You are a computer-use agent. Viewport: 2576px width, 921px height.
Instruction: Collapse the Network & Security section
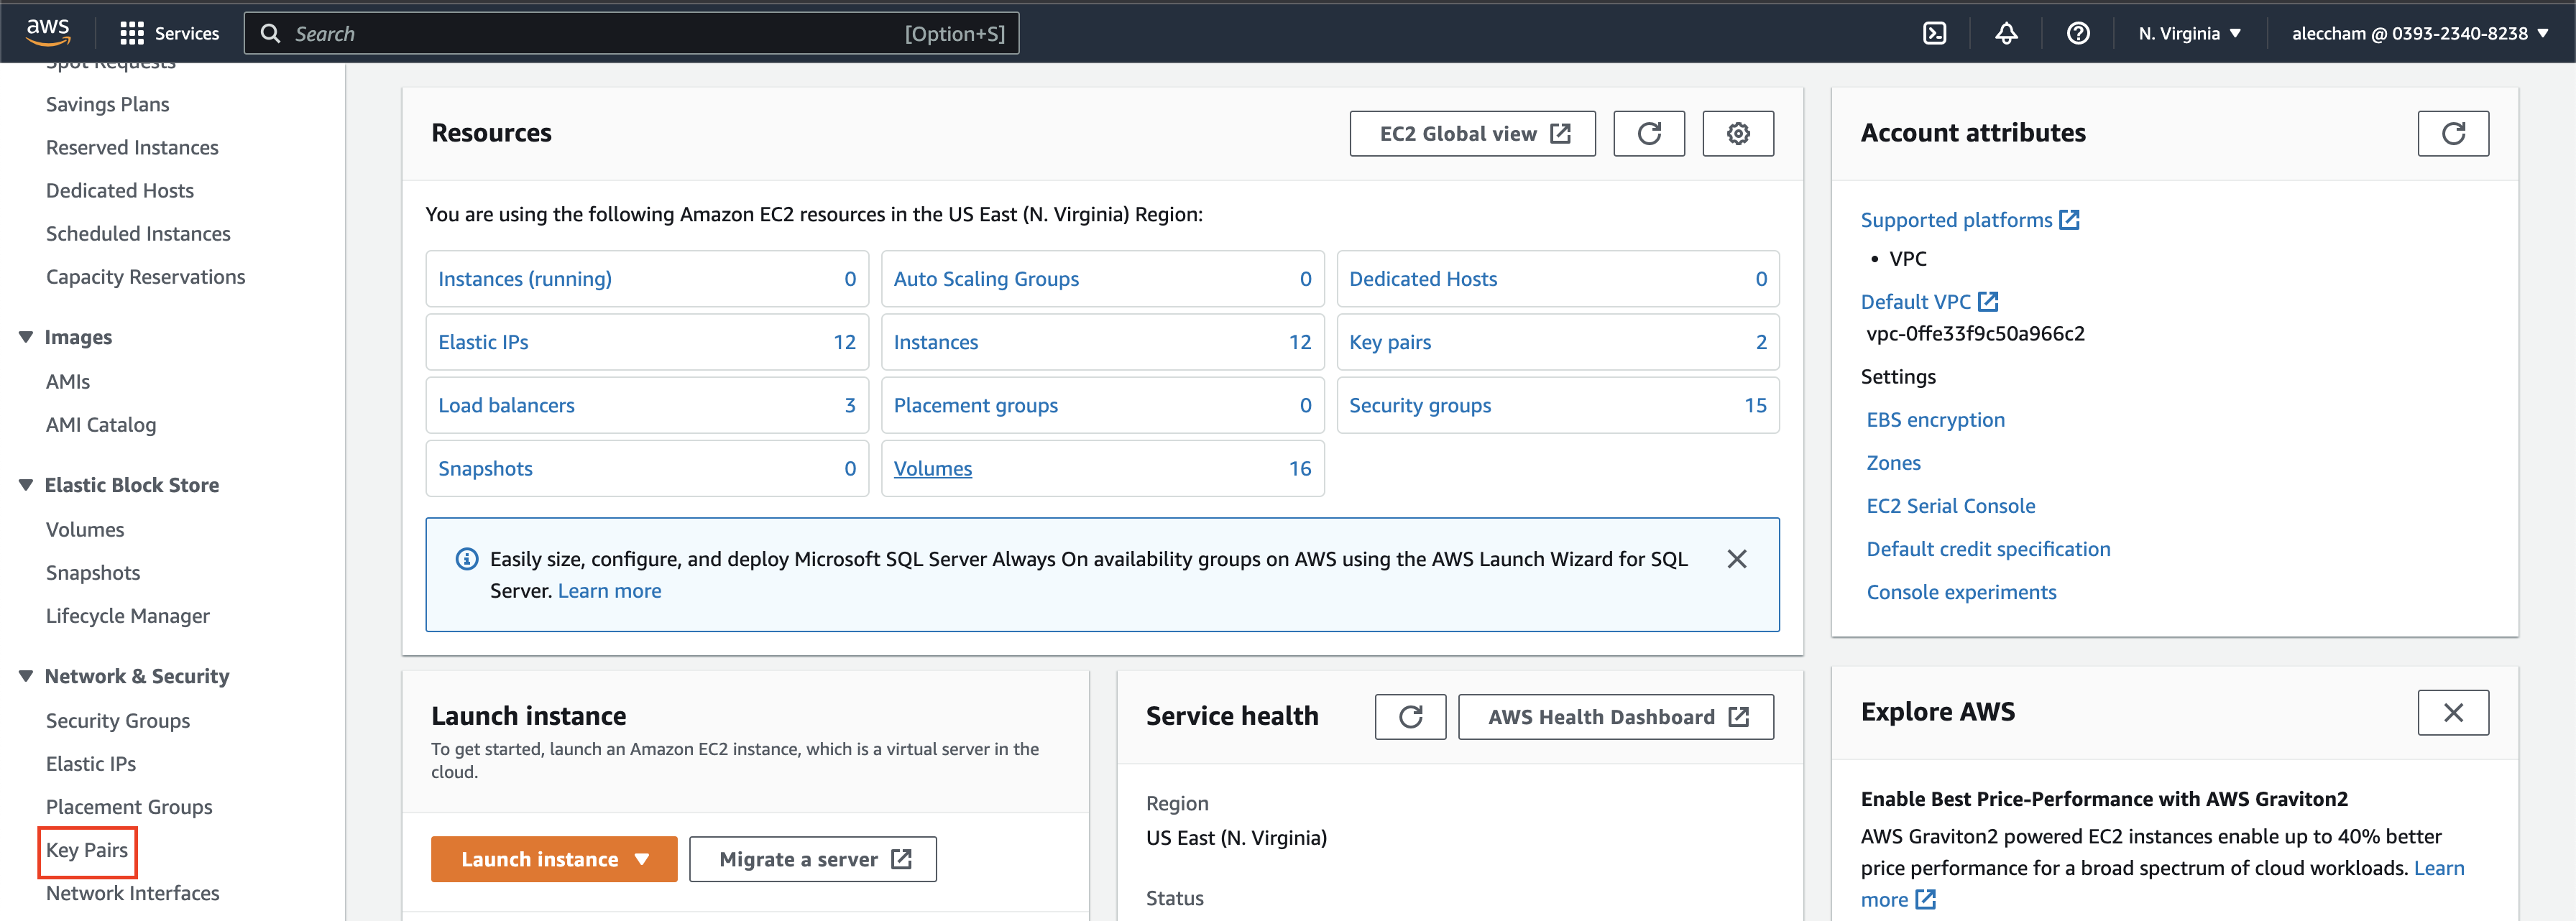pos(26,676)
